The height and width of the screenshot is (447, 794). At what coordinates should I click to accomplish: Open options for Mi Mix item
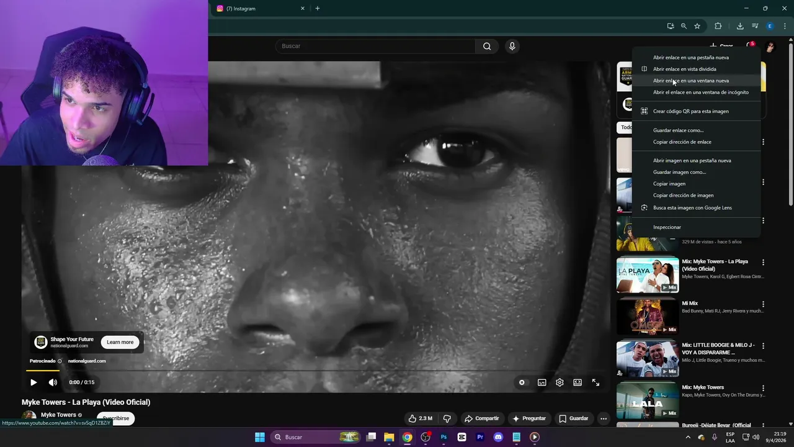(x=764, y=304)
